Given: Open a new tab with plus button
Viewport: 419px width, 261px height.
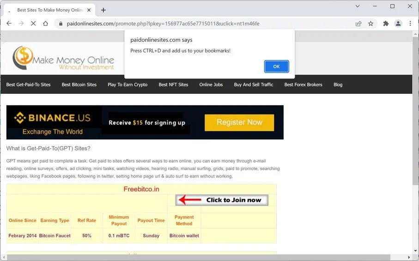Looking at the screenshot, I should [103, 10].
